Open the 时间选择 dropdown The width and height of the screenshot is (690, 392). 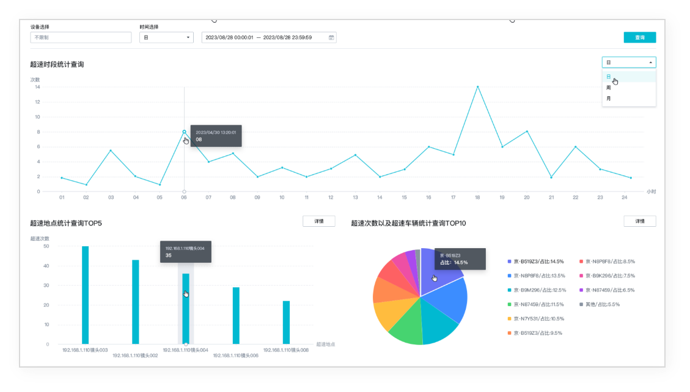167,38
